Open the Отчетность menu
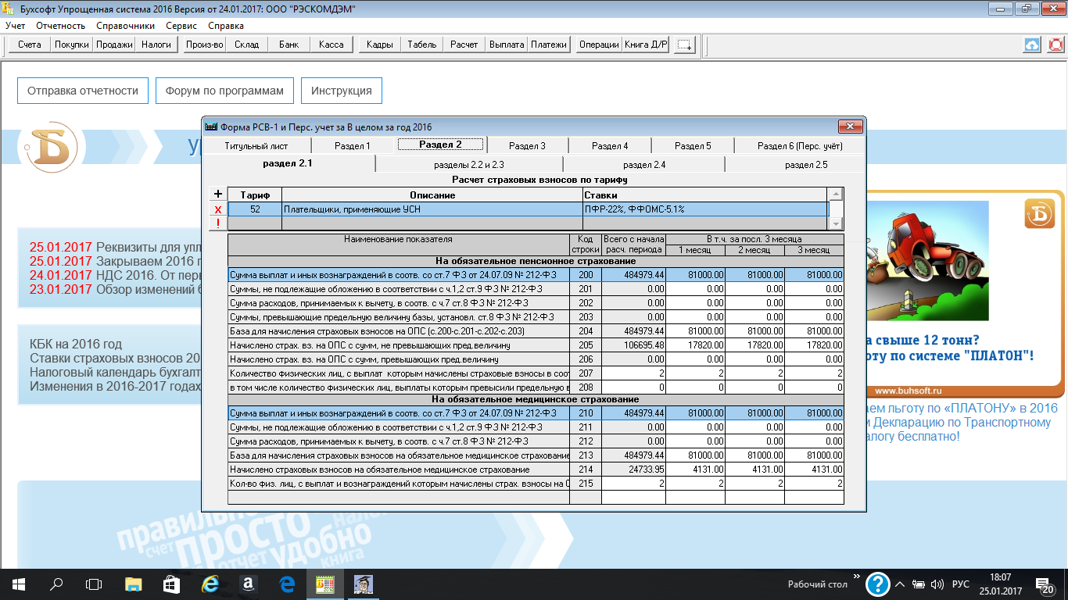 click(61, 26)
